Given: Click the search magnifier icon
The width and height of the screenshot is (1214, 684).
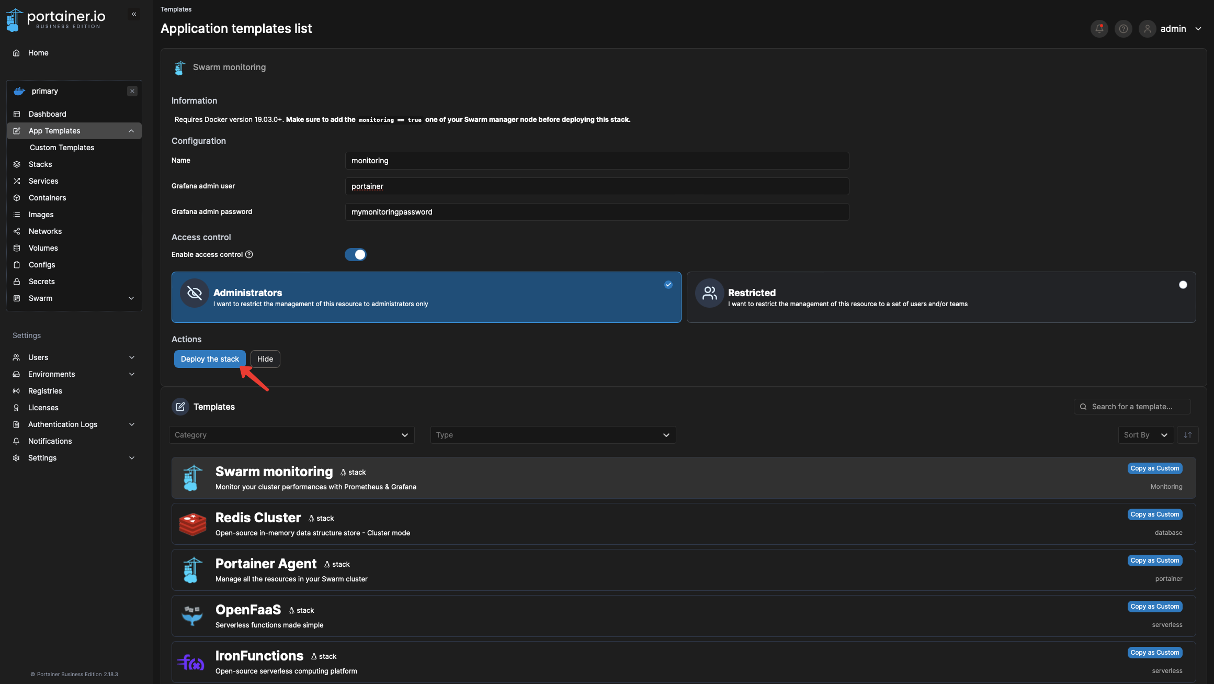Looking at the screenshot, I should (1083, 407).
